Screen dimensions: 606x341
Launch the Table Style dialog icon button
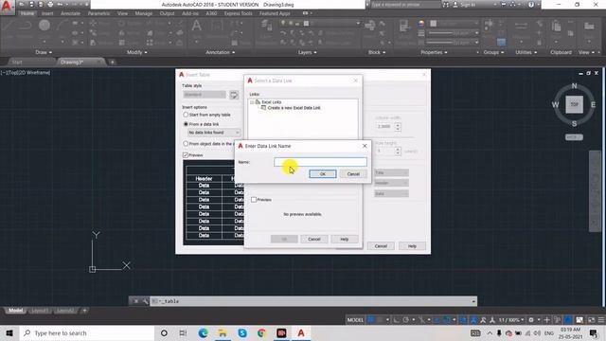click(234, 95)
